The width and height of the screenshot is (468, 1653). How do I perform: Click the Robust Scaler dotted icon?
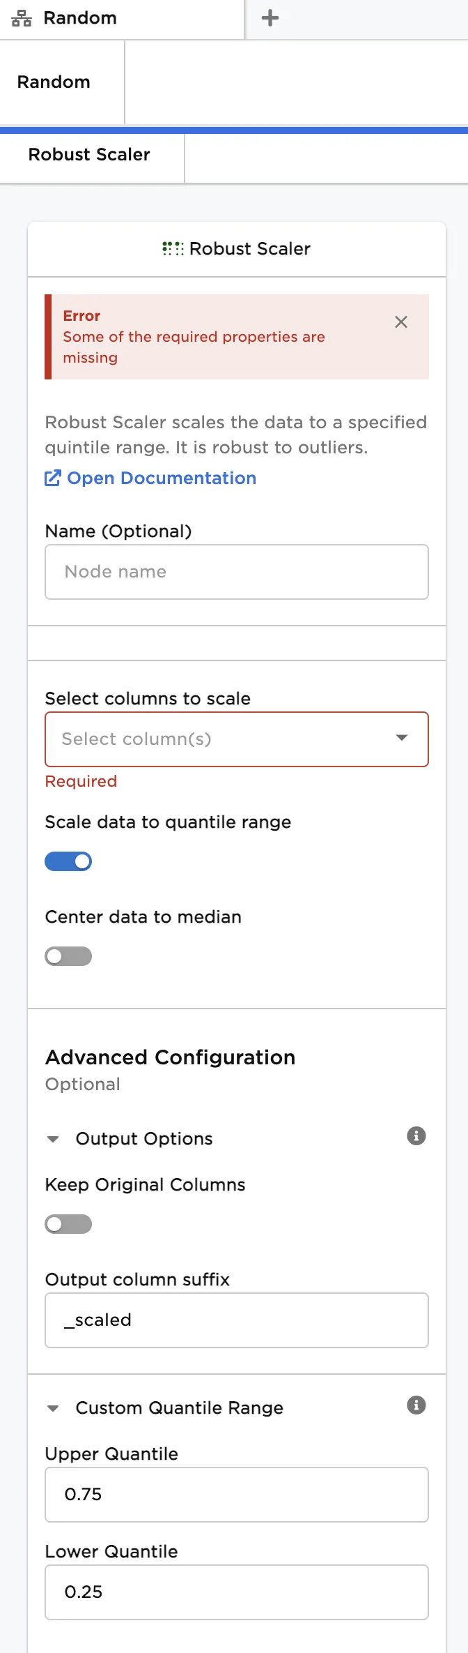[x=173, y=248]
